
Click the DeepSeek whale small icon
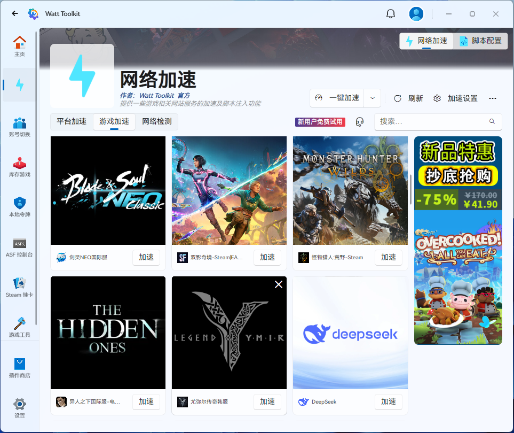304,402
